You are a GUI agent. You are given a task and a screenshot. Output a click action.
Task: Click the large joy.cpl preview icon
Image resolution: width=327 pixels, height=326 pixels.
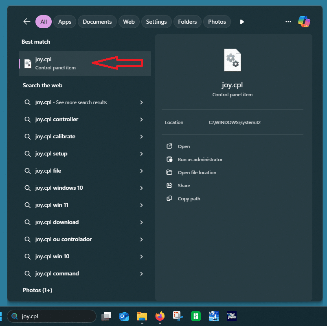pyautogui.click(x=232, y=60)
